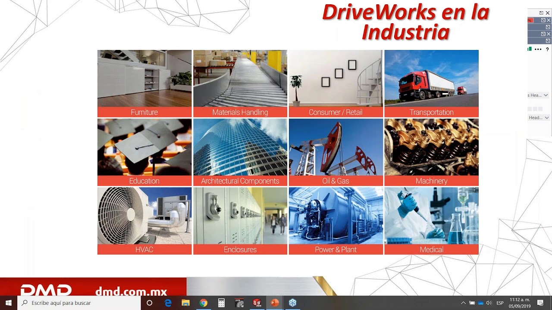Open the three-dot more options menu

tap(538, 49)
